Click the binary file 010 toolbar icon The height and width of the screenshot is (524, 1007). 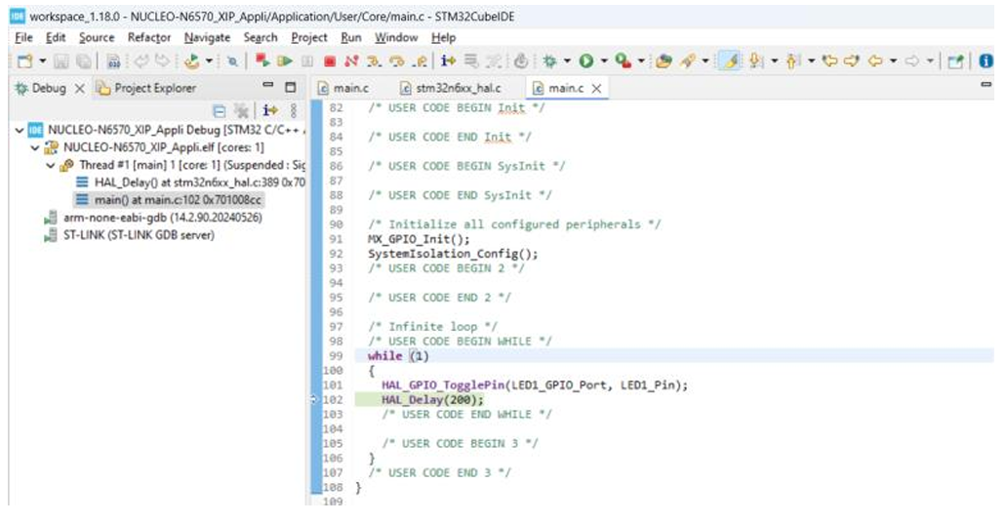point(113,61)
